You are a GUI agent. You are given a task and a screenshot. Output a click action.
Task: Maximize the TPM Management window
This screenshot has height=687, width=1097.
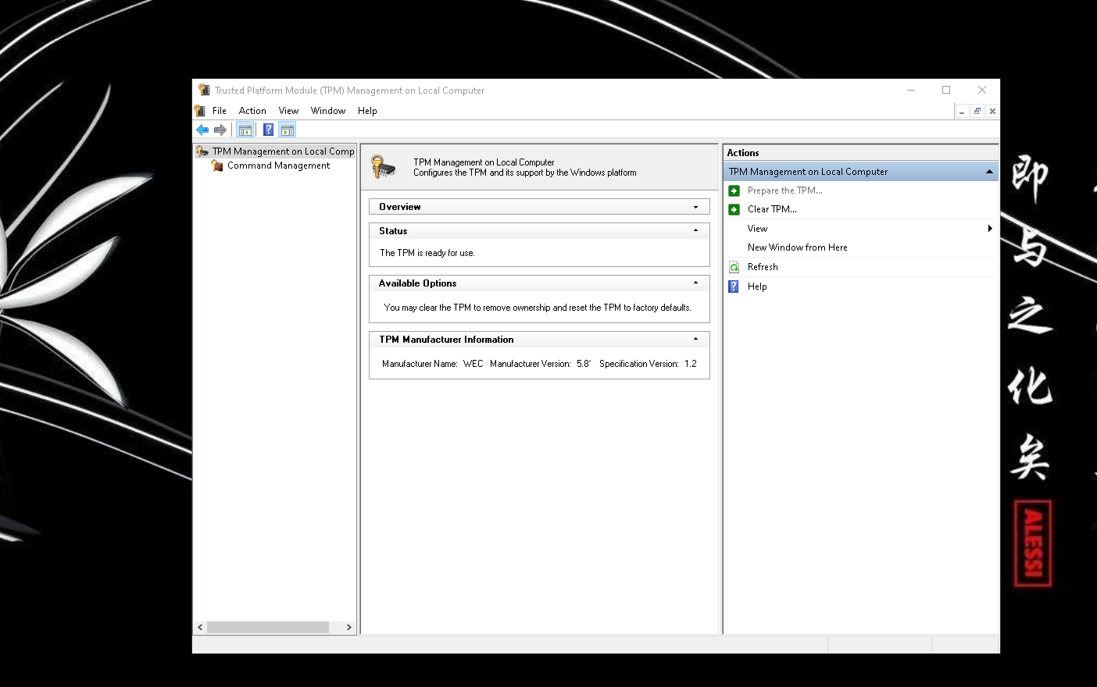click(x=946, y=91)
